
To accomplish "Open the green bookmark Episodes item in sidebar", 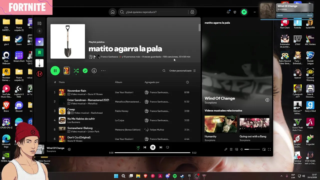I will [x=39, y=52].
